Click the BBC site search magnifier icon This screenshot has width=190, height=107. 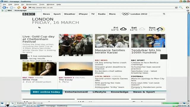pos(164,14)
